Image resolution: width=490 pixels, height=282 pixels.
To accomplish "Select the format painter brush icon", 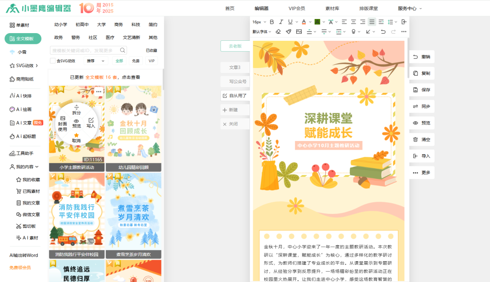I will point(289,32).
